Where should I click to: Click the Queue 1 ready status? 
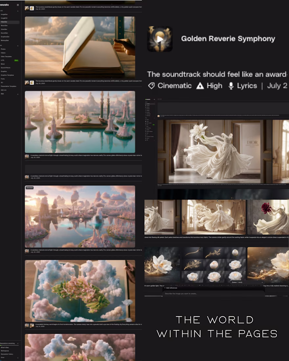coord(237,282)
